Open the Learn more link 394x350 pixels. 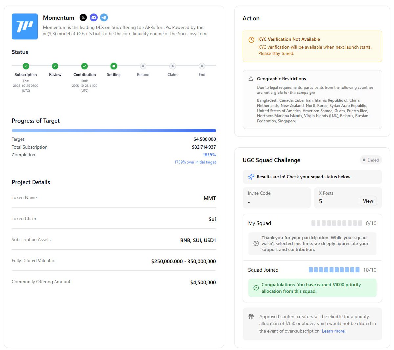[334, 331]
